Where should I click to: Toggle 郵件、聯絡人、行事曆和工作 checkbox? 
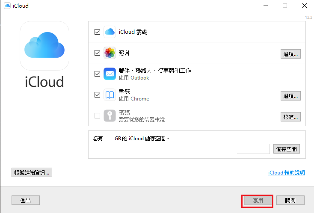[98, 74]
